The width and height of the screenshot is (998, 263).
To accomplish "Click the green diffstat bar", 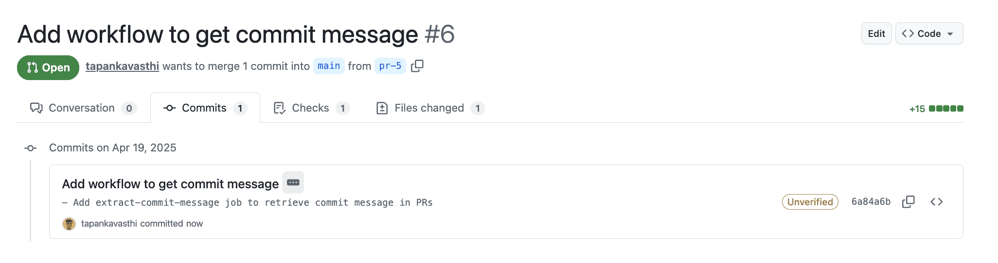I will coord(946,109).
